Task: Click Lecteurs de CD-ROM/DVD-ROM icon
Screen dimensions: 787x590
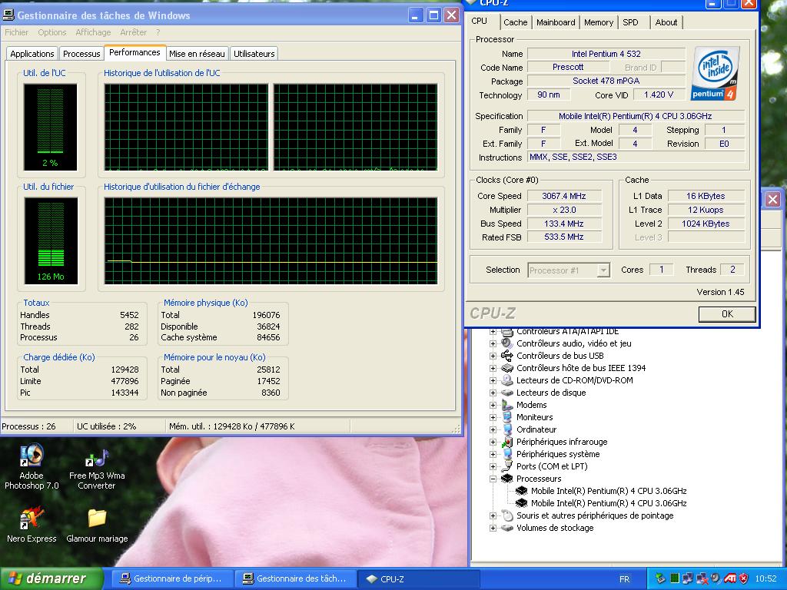Action: 507,380
